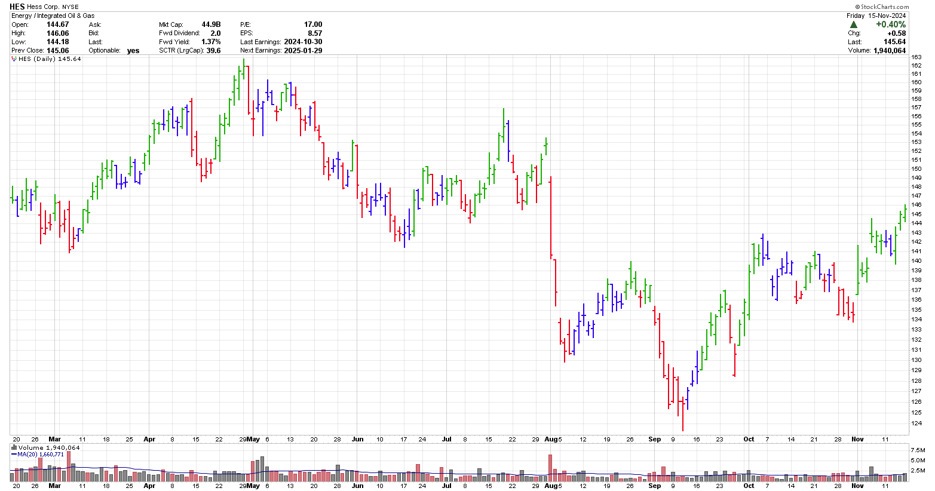Click the Last Earnings date 2024-10-30
Screen dimensions: 935x491
(x=304, y=42)
